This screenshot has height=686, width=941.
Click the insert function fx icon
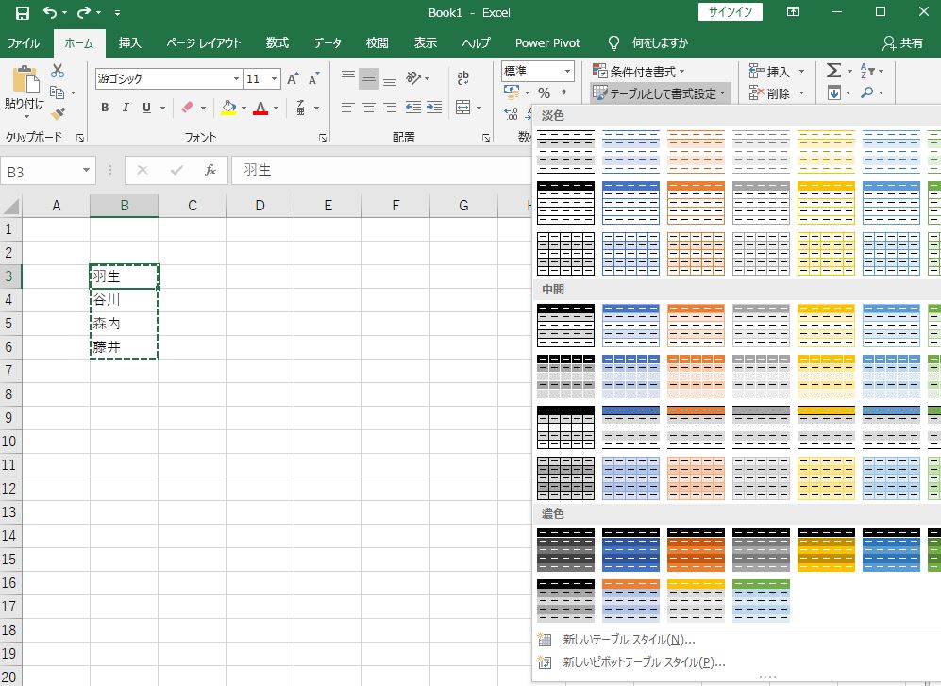click(210, 171)
